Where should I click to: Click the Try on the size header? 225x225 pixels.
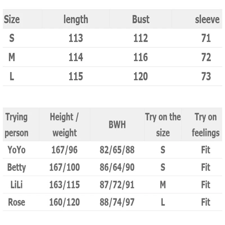pyautogui.click(x=163, y=125)
